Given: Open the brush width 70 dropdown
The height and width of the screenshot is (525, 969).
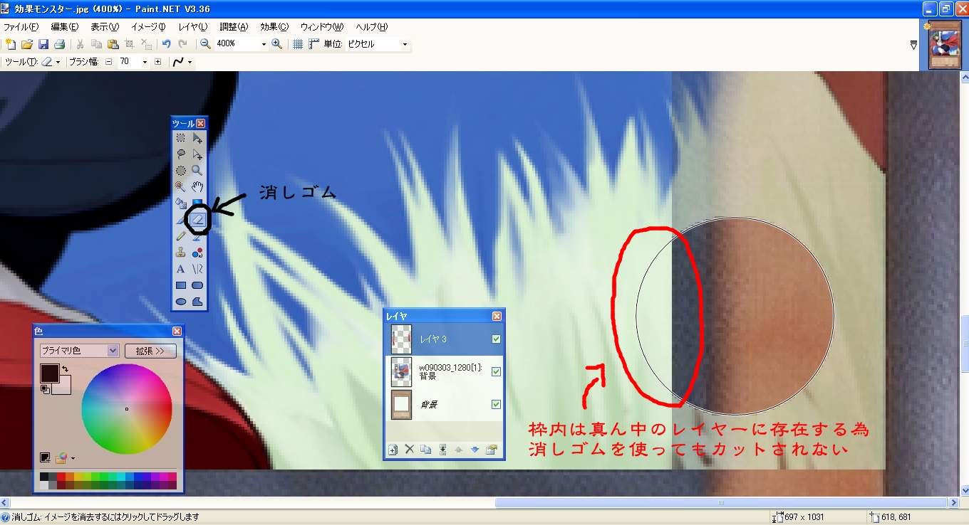Looking at the screenshot, I should 145,62.
